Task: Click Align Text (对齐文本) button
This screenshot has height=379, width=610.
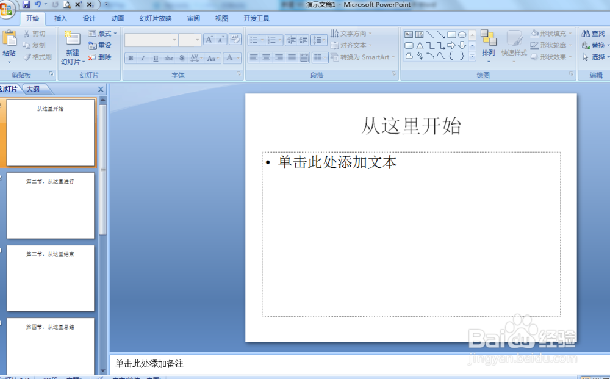Action: pyautogui.click(x=351, y=45)
